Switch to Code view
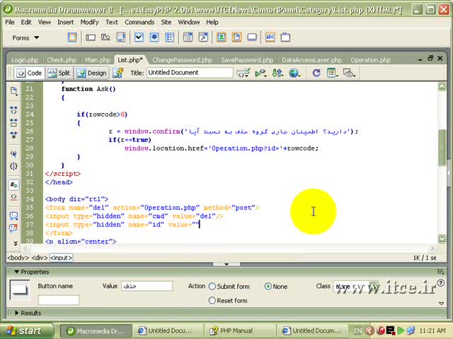This screenshot has height=339, width=453. coord(29,73)
